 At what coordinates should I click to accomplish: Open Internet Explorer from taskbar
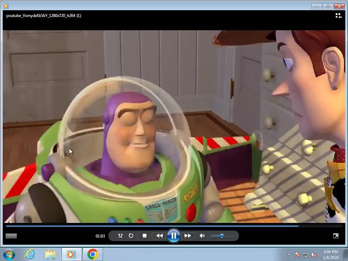click(x=30, y=254)
